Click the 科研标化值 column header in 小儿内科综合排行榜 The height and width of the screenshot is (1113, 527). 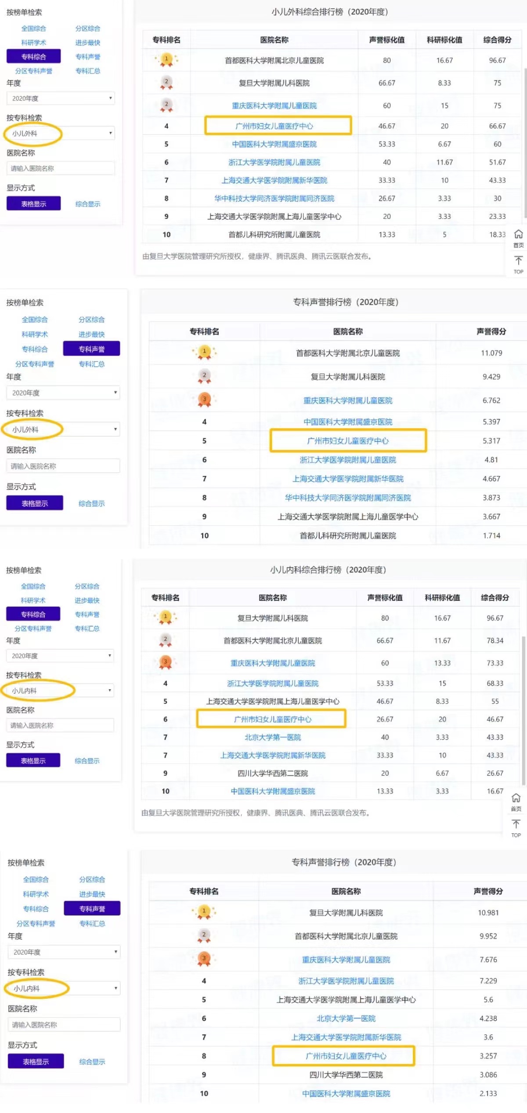point(442,597)
